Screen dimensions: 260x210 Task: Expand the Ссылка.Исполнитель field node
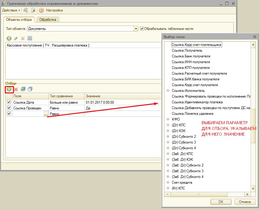tap(168, 91)
